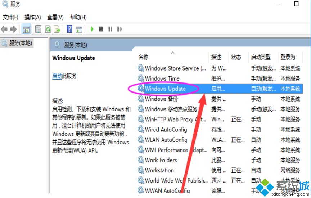Go back using the left arrow toolbar icon
This screenshot has height=198, width=311.
pyautogui.click(x=4, y=30)
